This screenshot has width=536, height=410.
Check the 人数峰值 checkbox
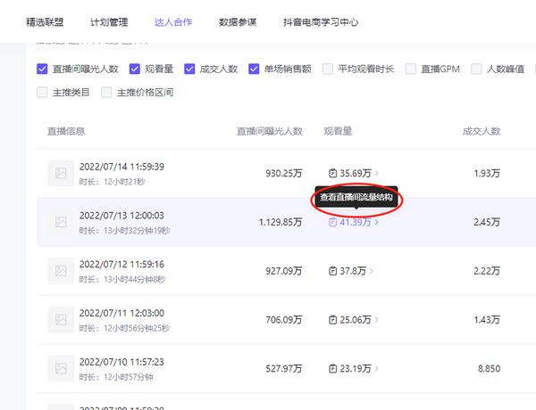tap(476, 69)
